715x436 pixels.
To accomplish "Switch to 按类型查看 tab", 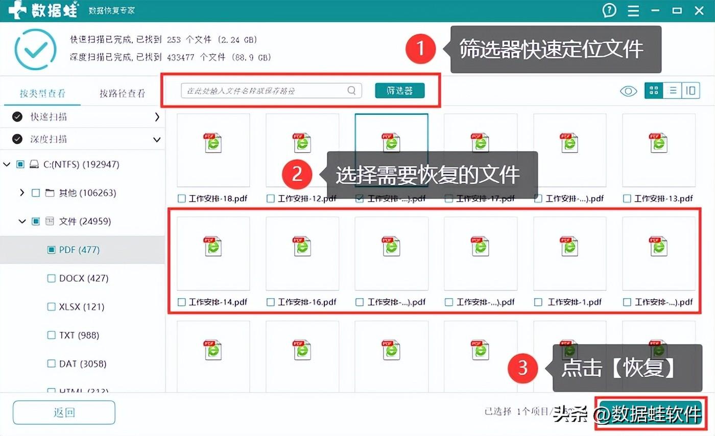I will [x=43, y=93].
